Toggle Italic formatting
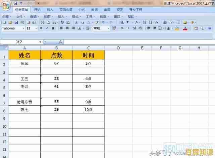 point(47,28)
